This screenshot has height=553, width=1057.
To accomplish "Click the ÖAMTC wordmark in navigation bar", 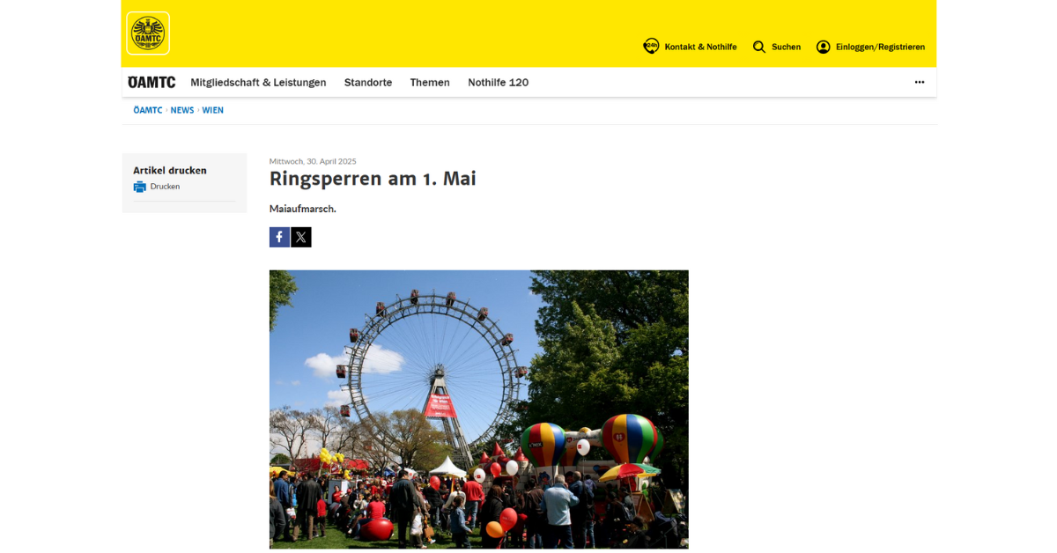I will click(152, 82).
